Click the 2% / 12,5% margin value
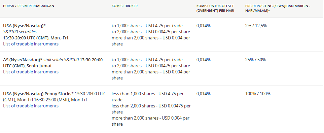The image size is (324, 133). [256, 26]
